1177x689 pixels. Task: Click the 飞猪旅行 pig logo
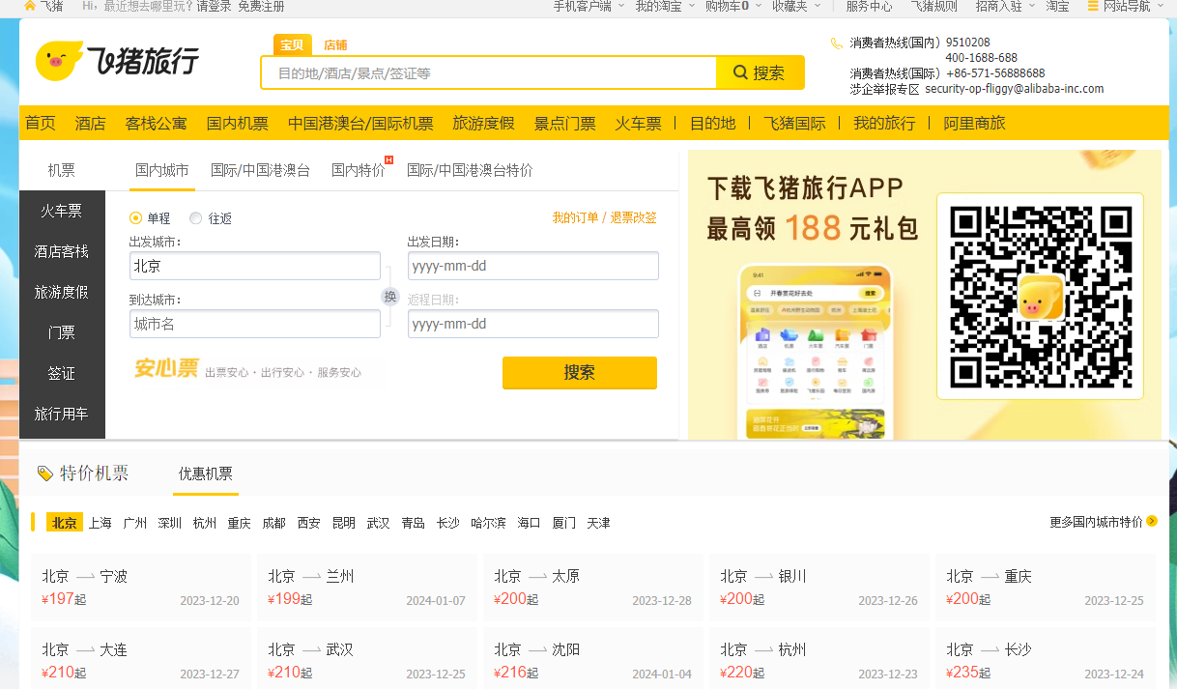click(58, 62)
